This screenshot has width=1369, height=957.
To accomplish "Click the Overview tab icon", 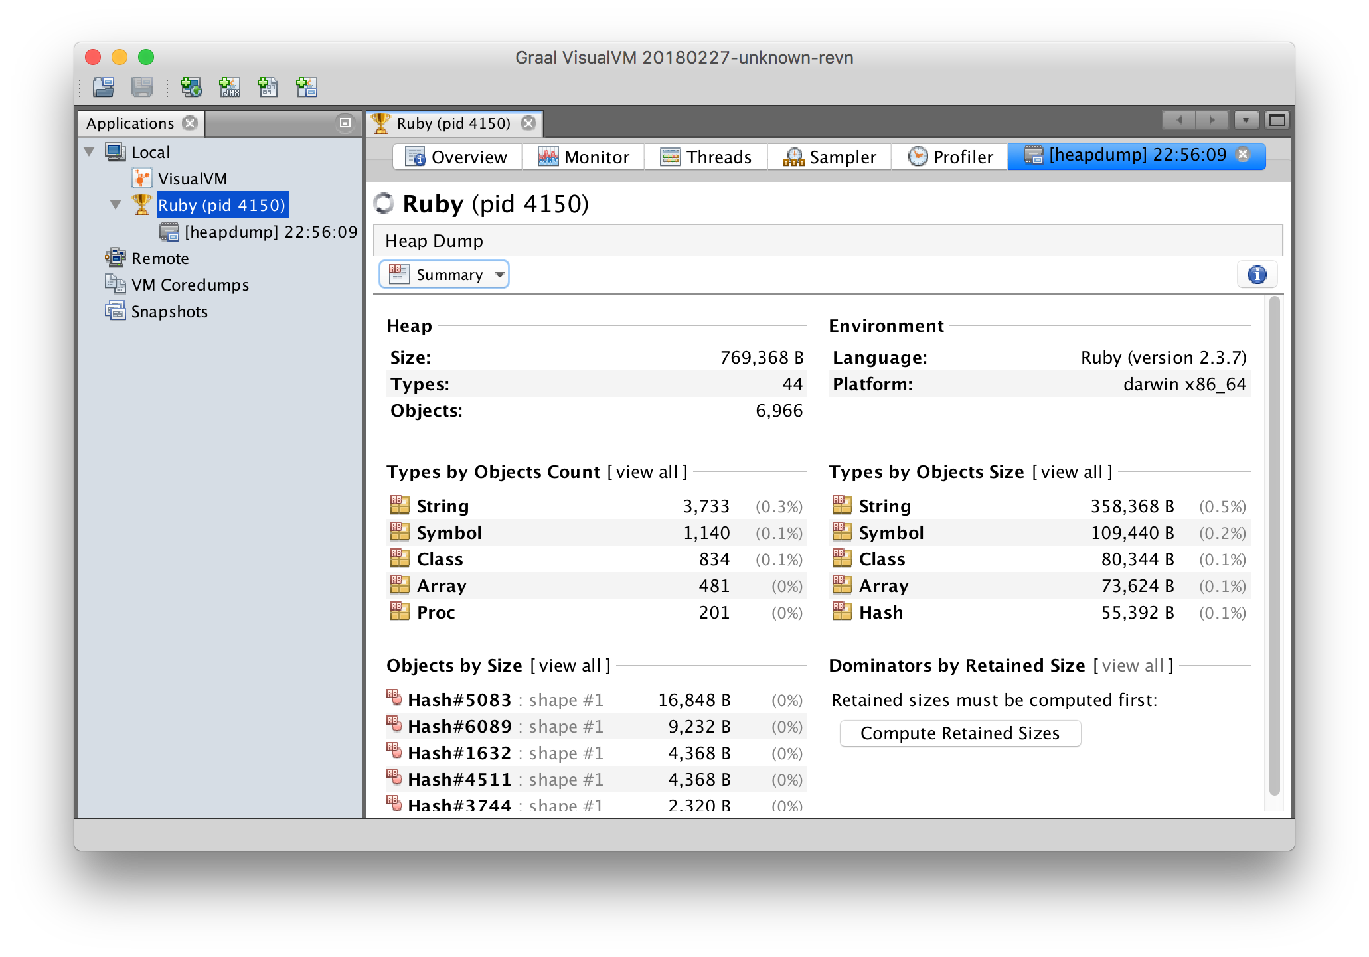I will coord(416,157).
